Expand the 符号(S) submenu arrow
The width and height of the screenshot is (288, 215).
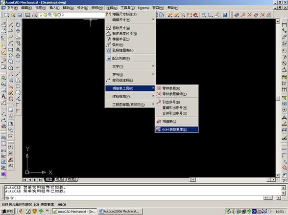[x=153, y=74]
